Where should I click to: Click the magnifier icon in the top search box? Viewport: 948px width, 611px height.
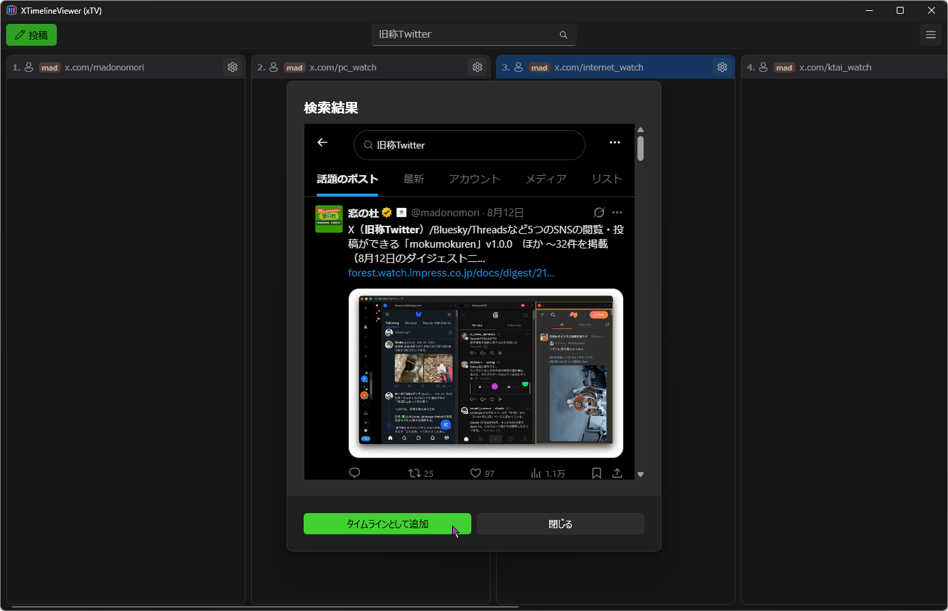click(564, 35)
